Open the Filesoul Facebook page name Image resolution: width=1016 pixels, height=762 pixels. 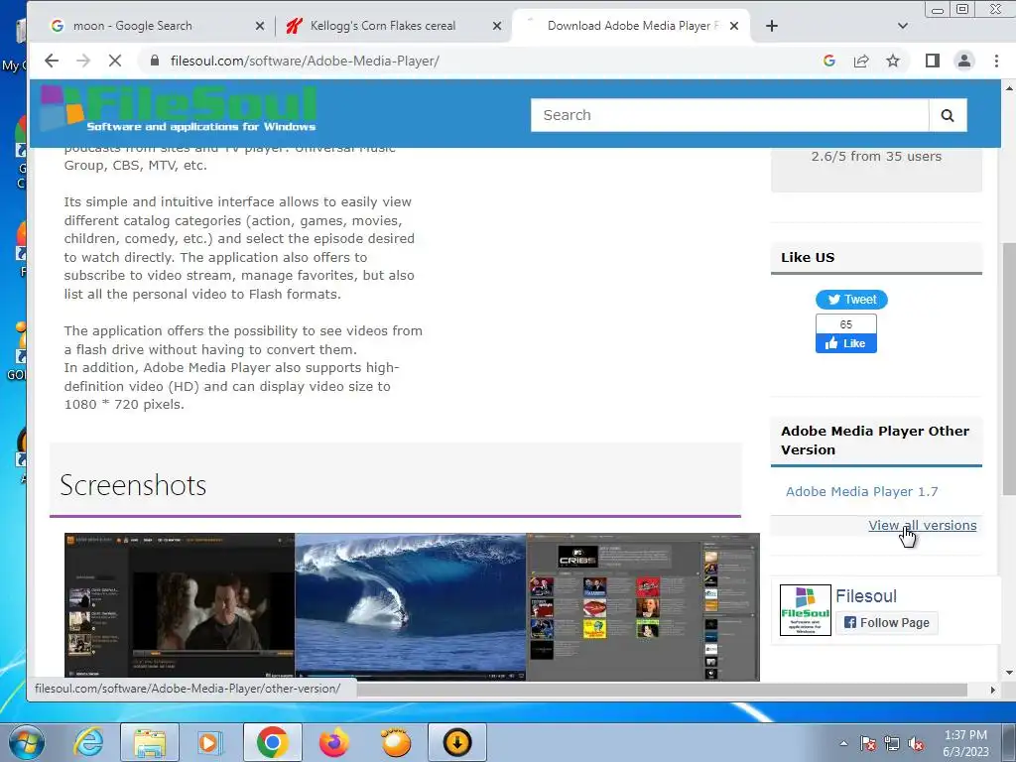pos(866,596)
